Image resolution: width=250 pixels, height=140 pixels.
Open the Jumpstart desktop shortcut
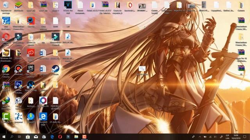pos(18,117)
